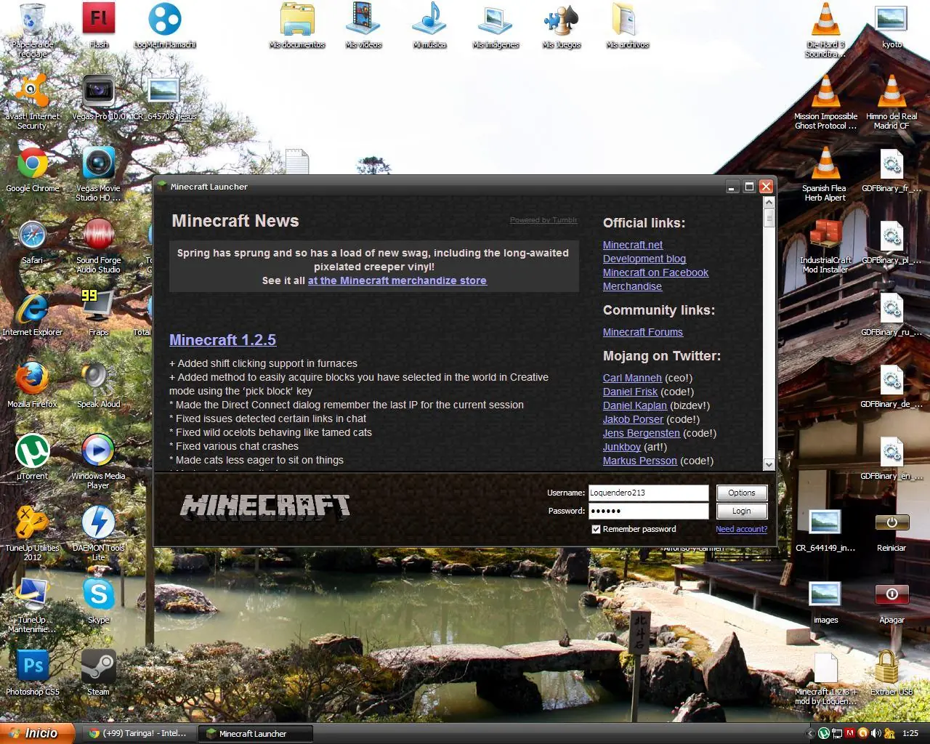The height and width of the screenshot is (744, 930).
Task: Select the Photoshop CS5 desktop icon
Action: 33,673
